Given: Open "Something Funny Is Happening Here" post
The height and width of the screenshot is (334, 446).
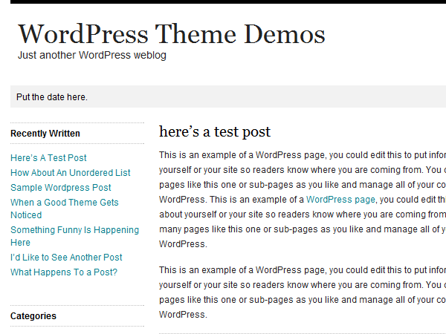Looking at the screenshot, I should click(74, 236).
